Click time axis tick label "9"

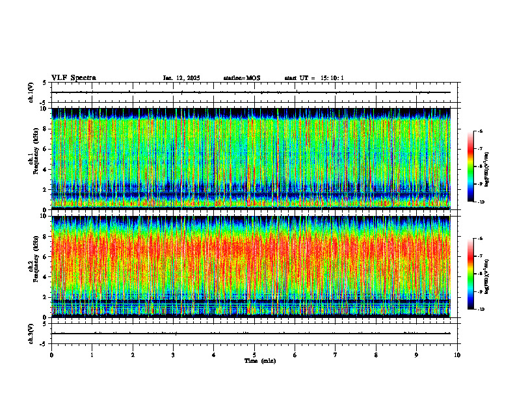(416, 355)
